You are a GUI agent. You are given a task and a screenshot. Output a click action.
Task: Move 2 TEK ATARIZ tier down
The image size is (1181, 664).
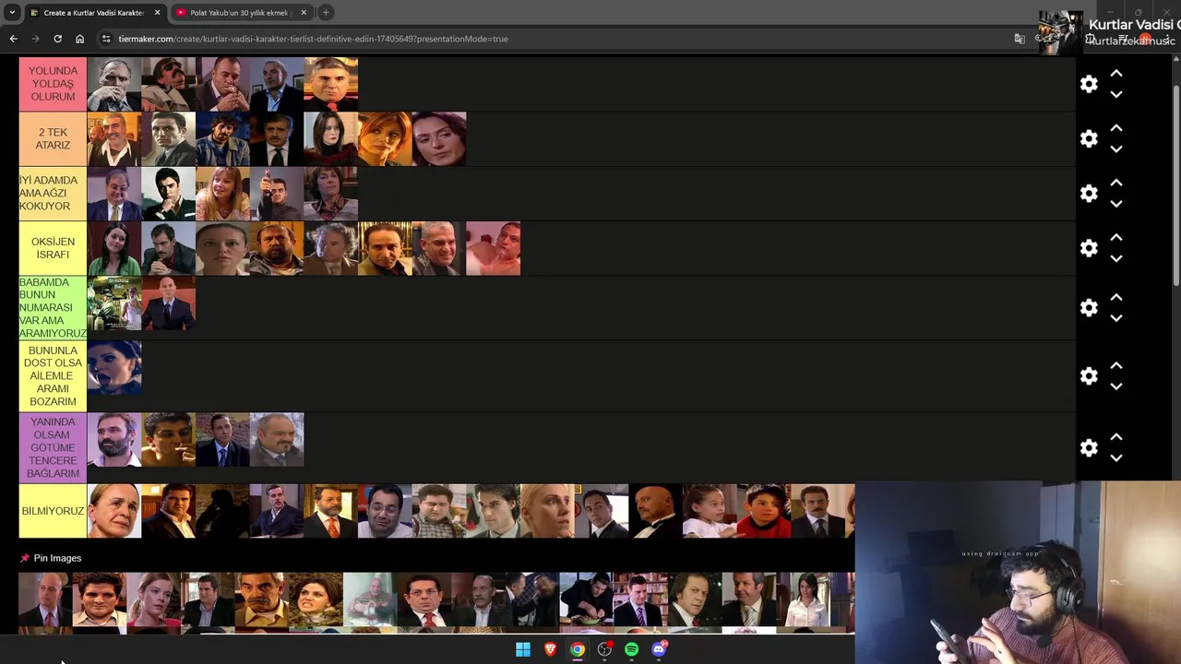1115,149
